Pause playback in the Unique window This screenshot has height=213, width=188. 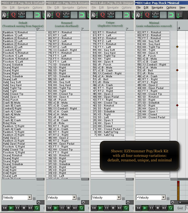(106, 208)
